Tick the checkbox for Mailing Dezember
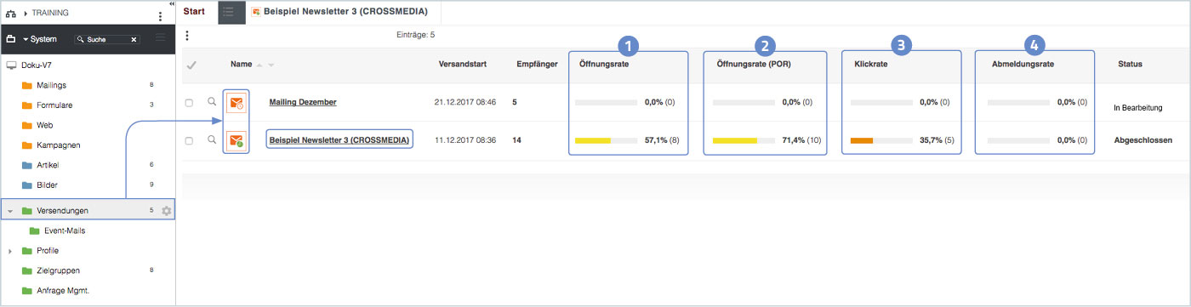Viewport: 1191px width, 307px height. point(189,103)
